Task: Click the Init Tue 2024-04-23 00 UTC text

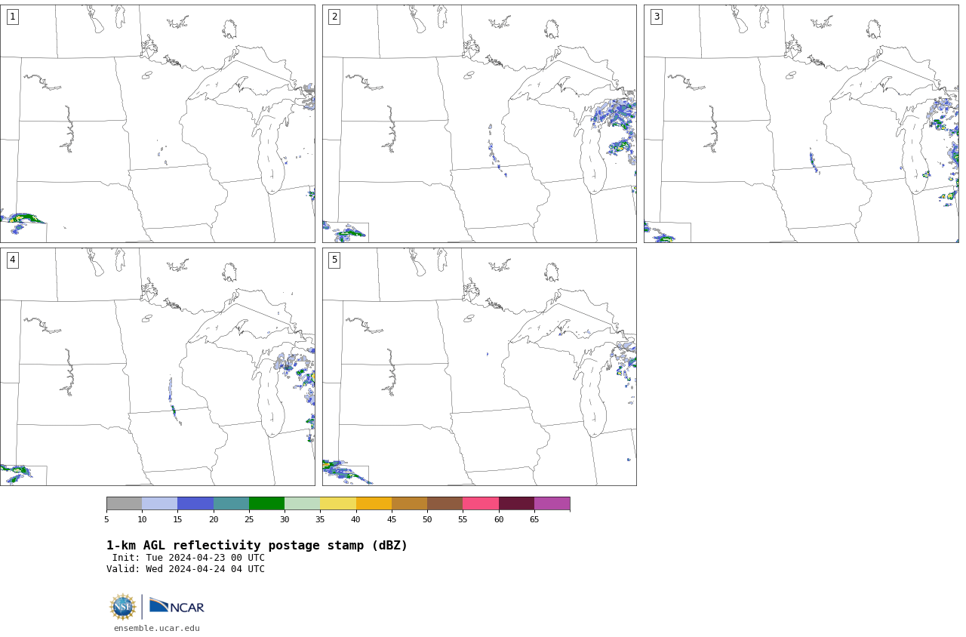Action: (189, 558)
